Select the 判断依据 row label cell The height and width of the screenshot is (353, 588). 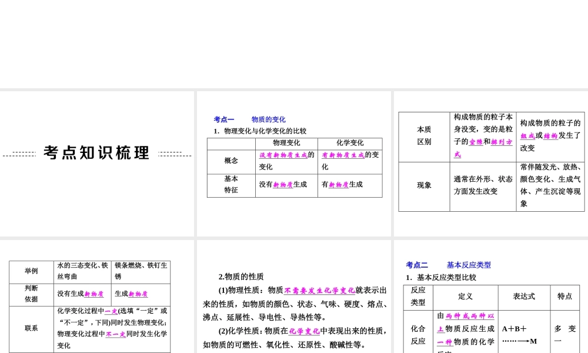32,295
